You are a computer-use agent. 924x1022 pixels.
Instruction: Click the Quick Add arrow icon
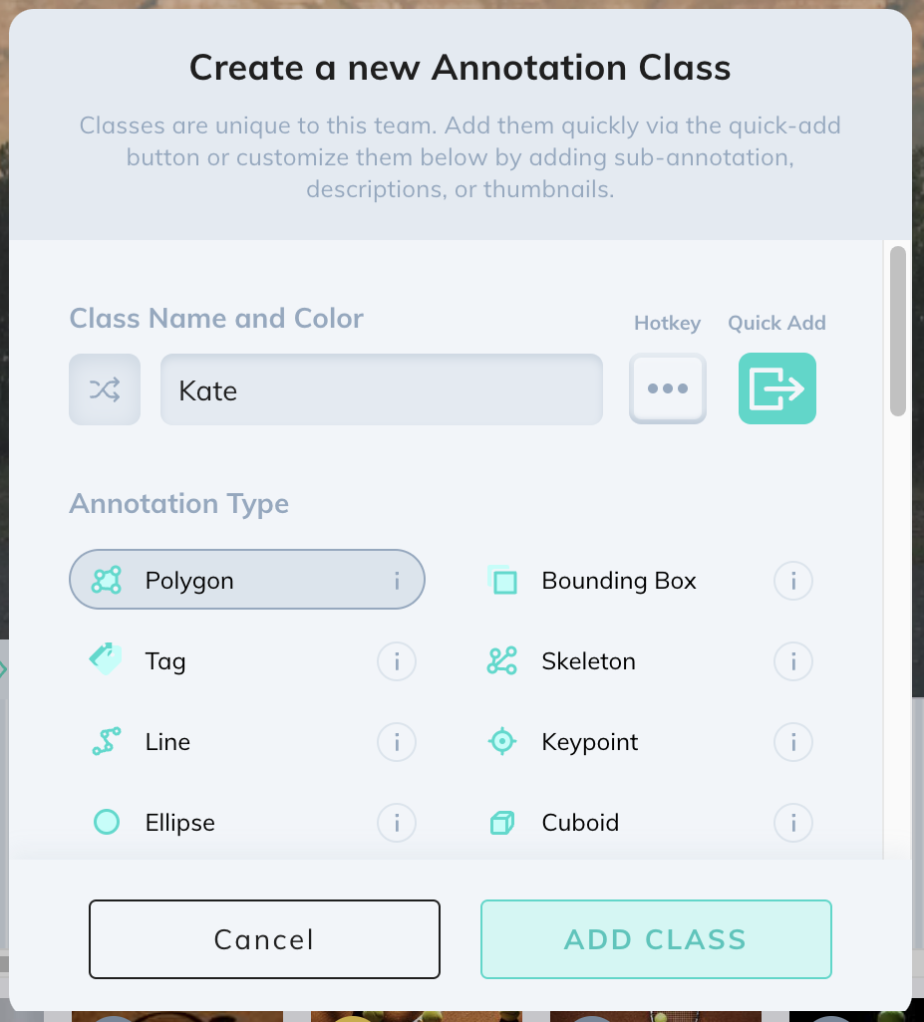coord(776,388)
